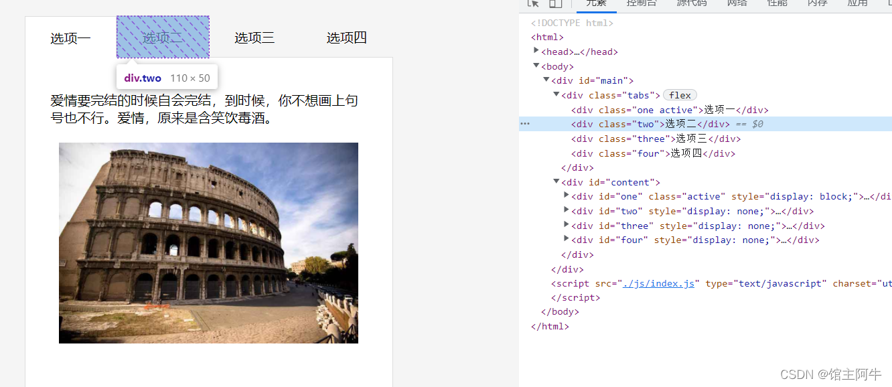Select the DOCTYPE html line
Image resolution: width=892 pixels, height=387 pixels.
click(572, 23)
